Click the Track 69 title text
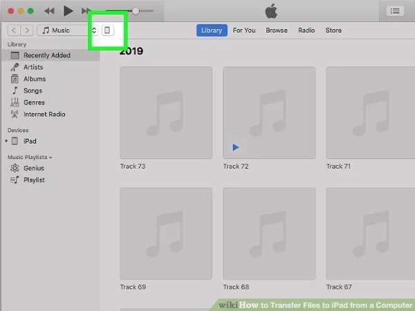This screenshot has height=311, width=415. coord(133,287)
